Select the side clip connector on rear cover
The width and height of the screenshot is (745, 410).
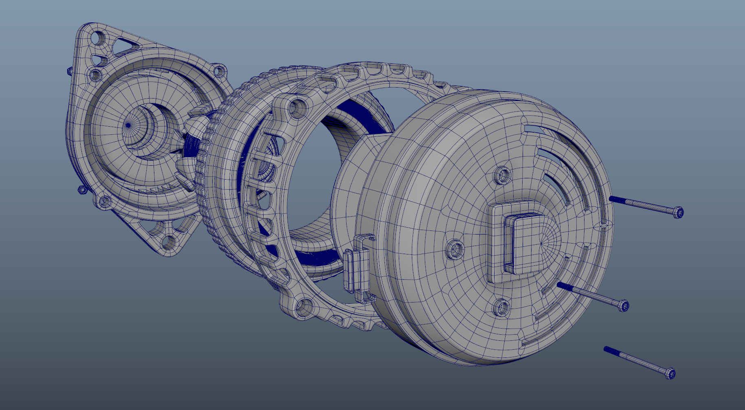click(357, 268)
